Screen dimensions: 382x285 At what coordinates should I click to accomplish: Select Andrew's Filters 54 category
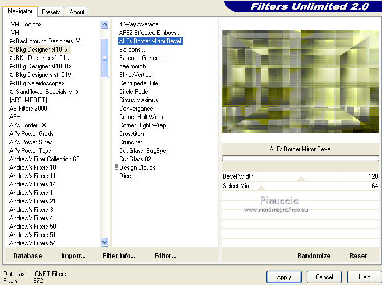[33, 243]
